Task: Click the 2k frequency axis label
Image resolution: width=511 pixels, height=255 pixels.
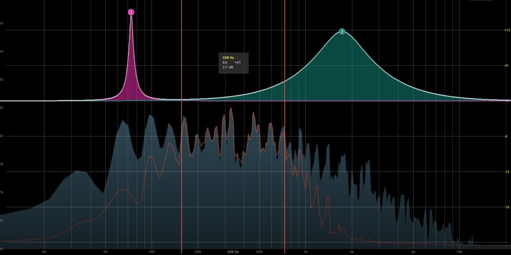Action: click(352, 252)
